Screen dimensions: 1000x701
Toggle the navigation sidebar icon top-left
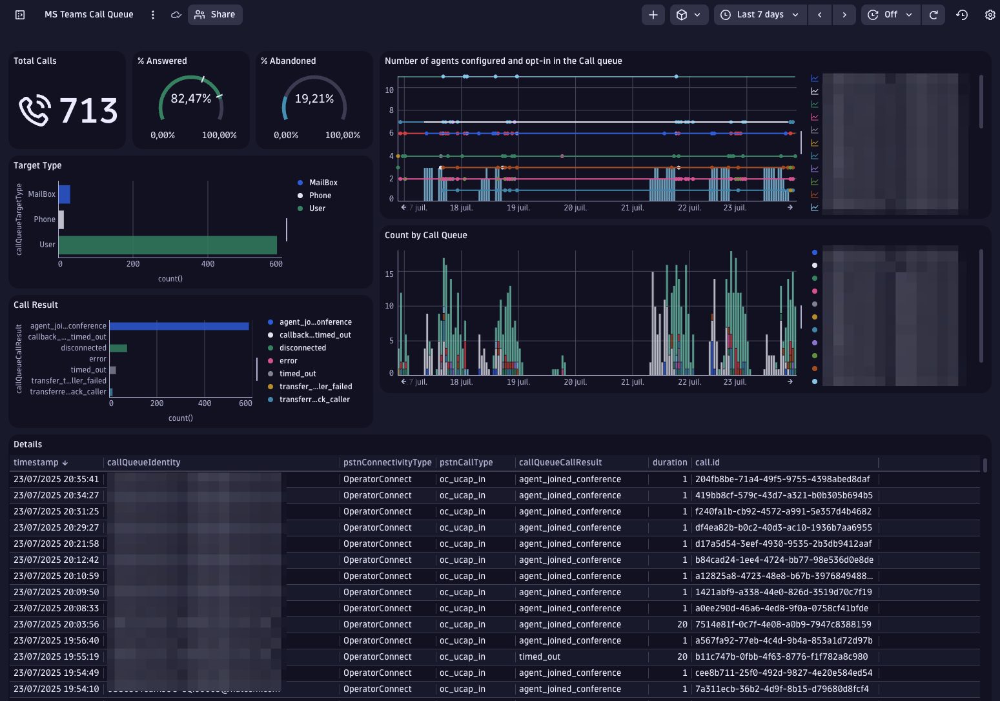(19, 14)
